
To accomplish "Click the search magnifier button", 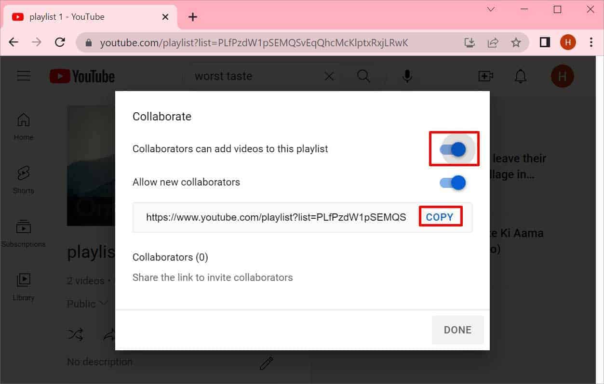I will click(x=363, y=76).
